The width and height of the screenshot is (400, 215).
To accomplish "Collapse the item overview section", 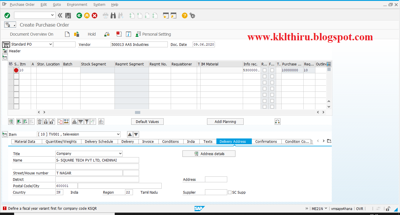I will 5,57.
